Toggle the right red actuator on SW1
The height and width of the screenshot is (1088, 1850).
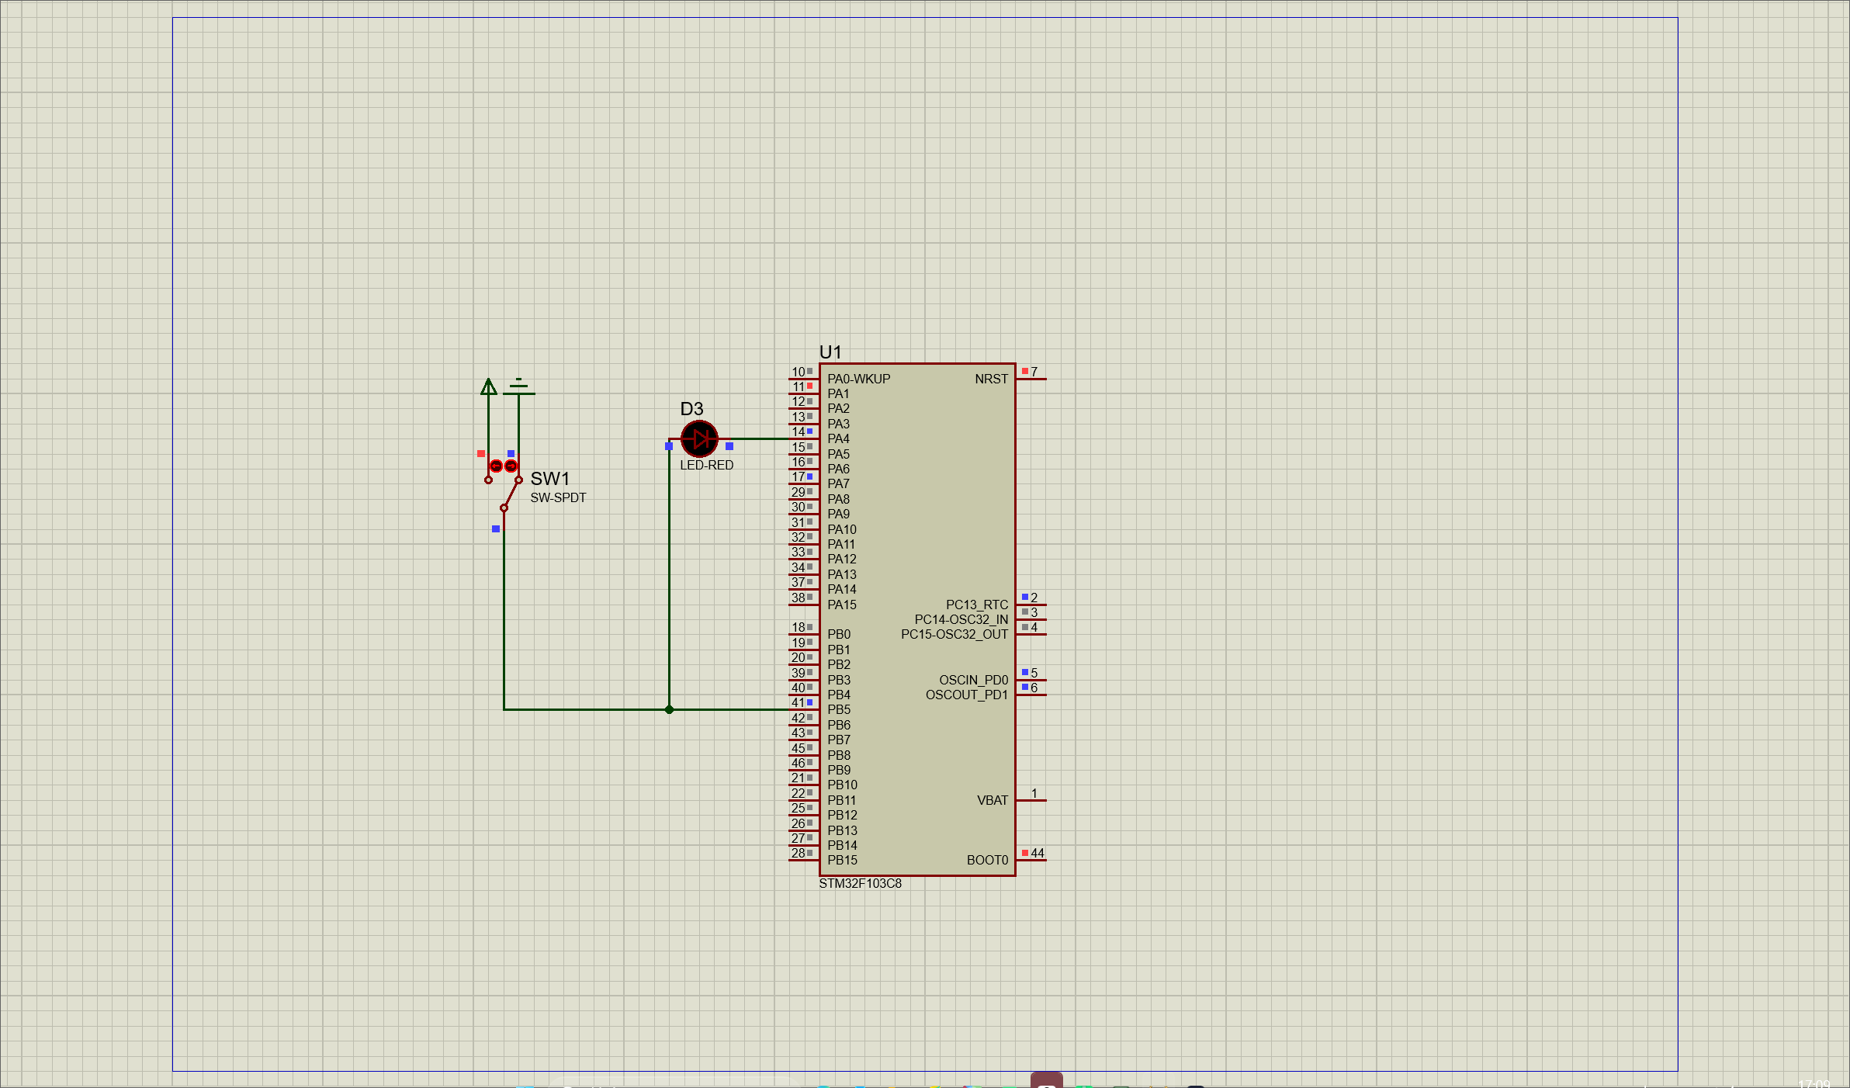coord(511,466)
